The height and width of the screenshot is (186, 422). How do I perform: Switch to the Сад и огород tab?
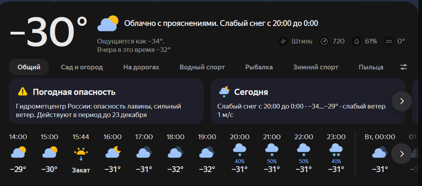click(x=82, y=67)
